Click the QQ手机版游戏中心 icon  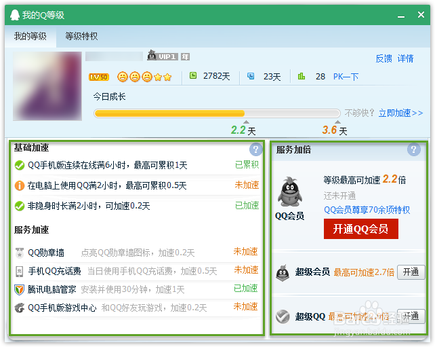point(20,308)
